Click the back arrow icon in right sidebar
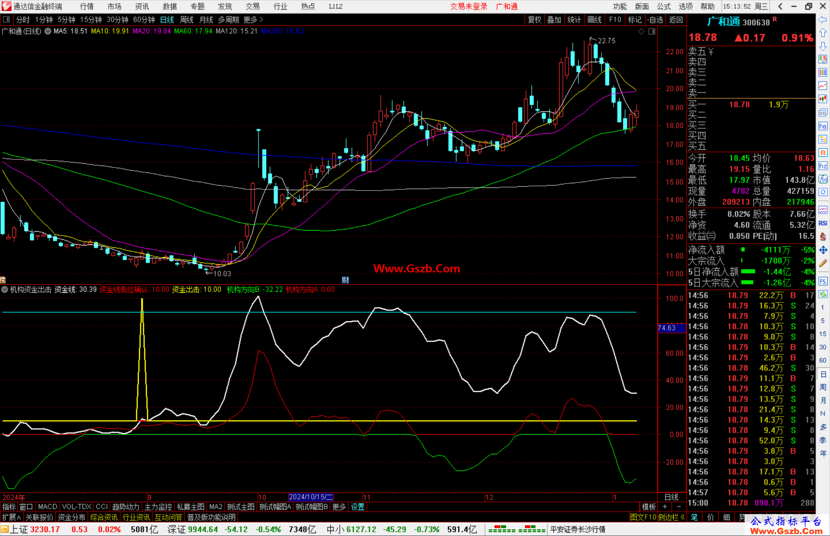 [823, 20]
